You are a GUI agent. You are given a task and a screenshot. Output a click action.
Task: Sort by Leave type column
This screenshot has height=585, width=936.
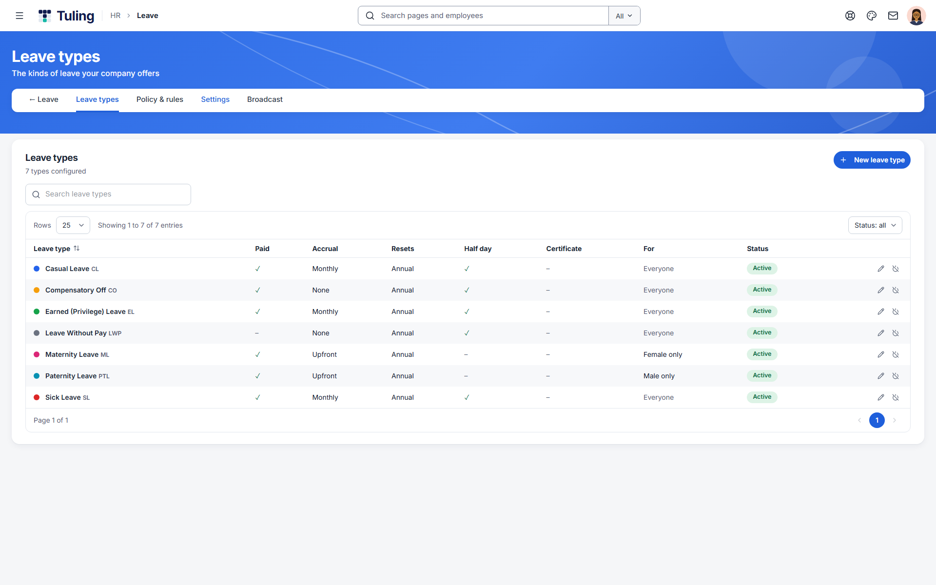click(x=57, y=249)
